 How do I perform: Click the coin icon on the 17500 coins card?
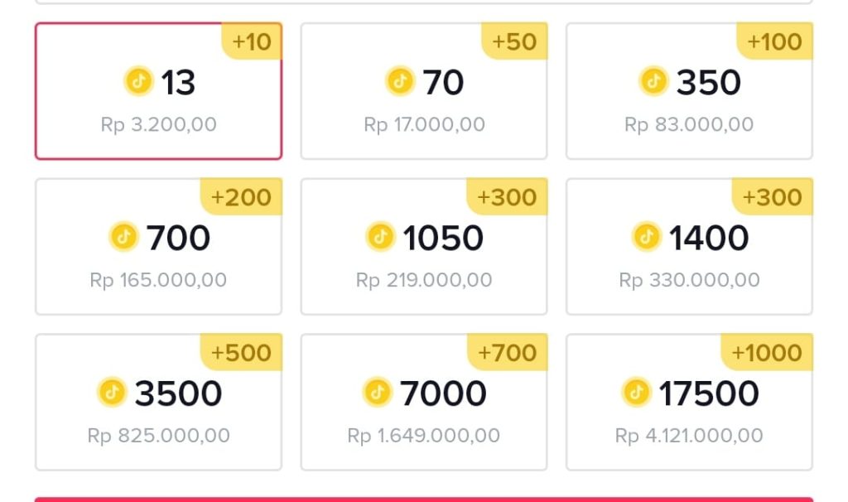pos(637,393)
